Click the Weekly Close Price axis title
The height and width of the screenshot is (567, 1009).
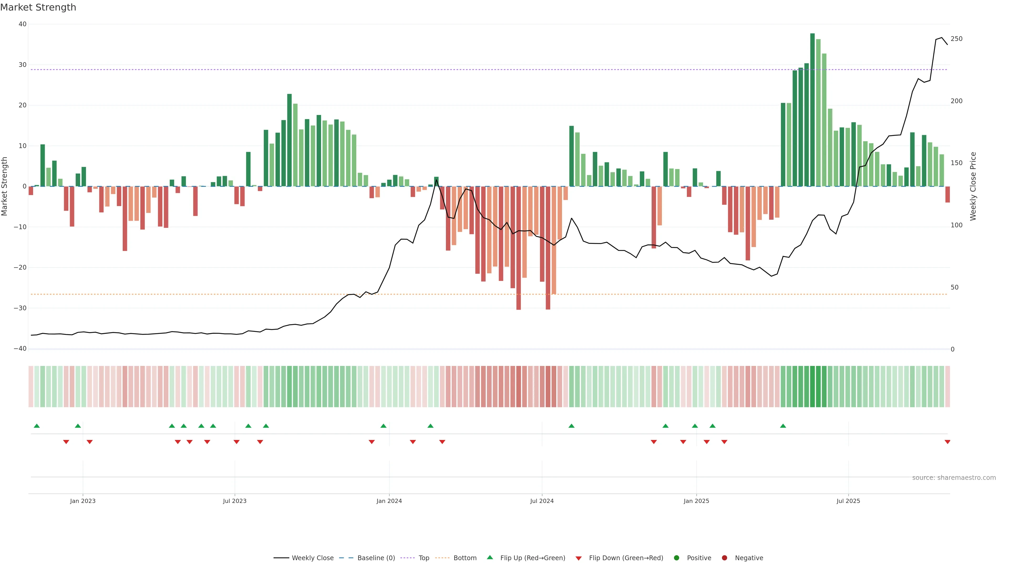[x=973, y=186]
